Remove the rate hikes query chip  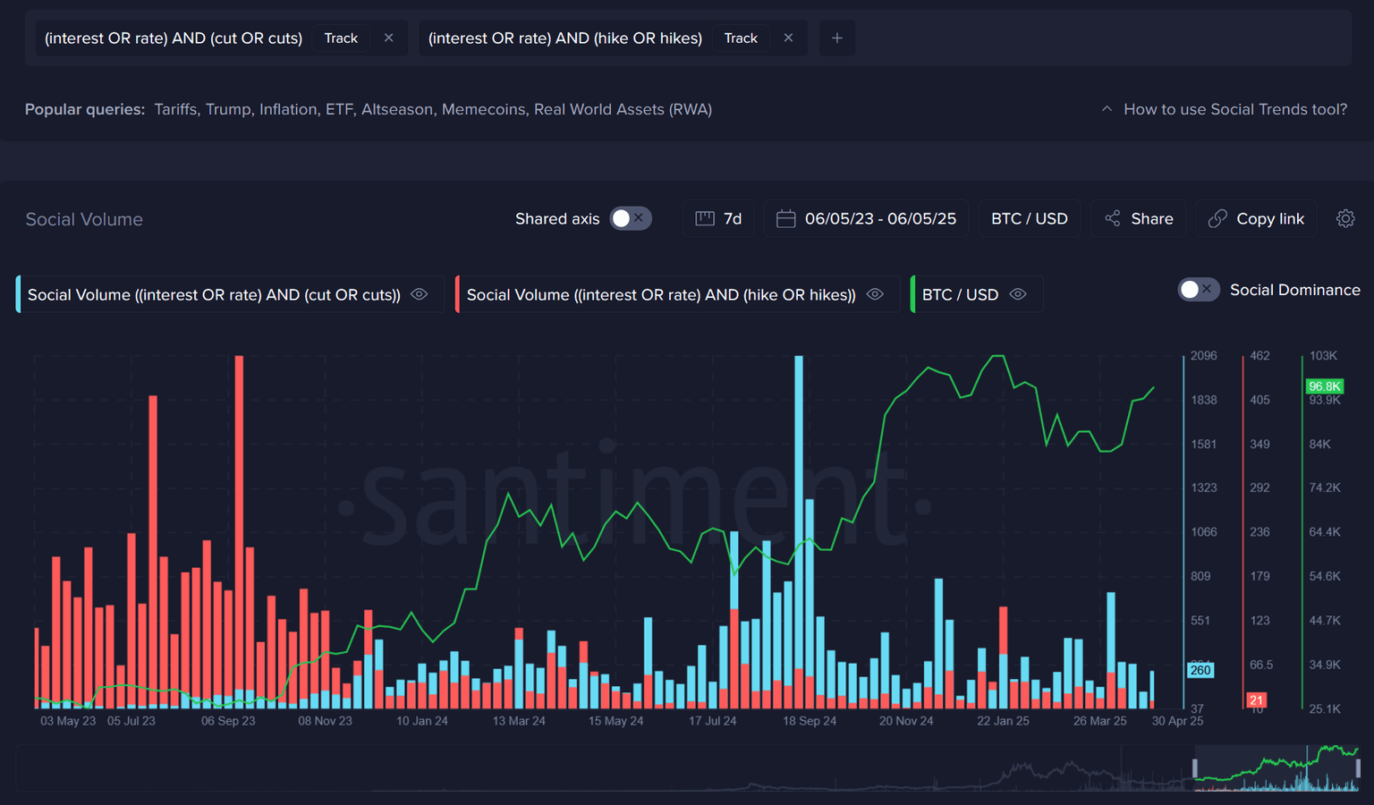tap(788, 38)
